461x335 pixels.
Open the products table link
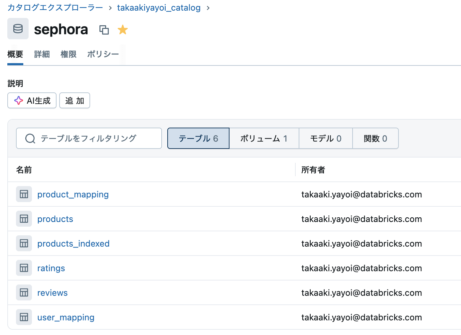(x=55, y=219)
